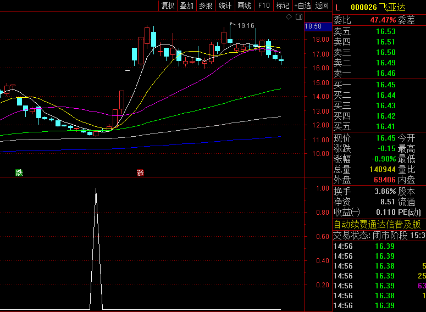Click 交易状态 闭市阶段 status line
Screen dimensions: 426x312
(x=379, y=235)
